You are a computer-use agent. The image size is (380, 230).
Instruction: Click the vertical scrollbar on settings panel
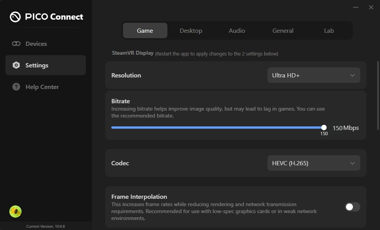click(x=378, y=96)
